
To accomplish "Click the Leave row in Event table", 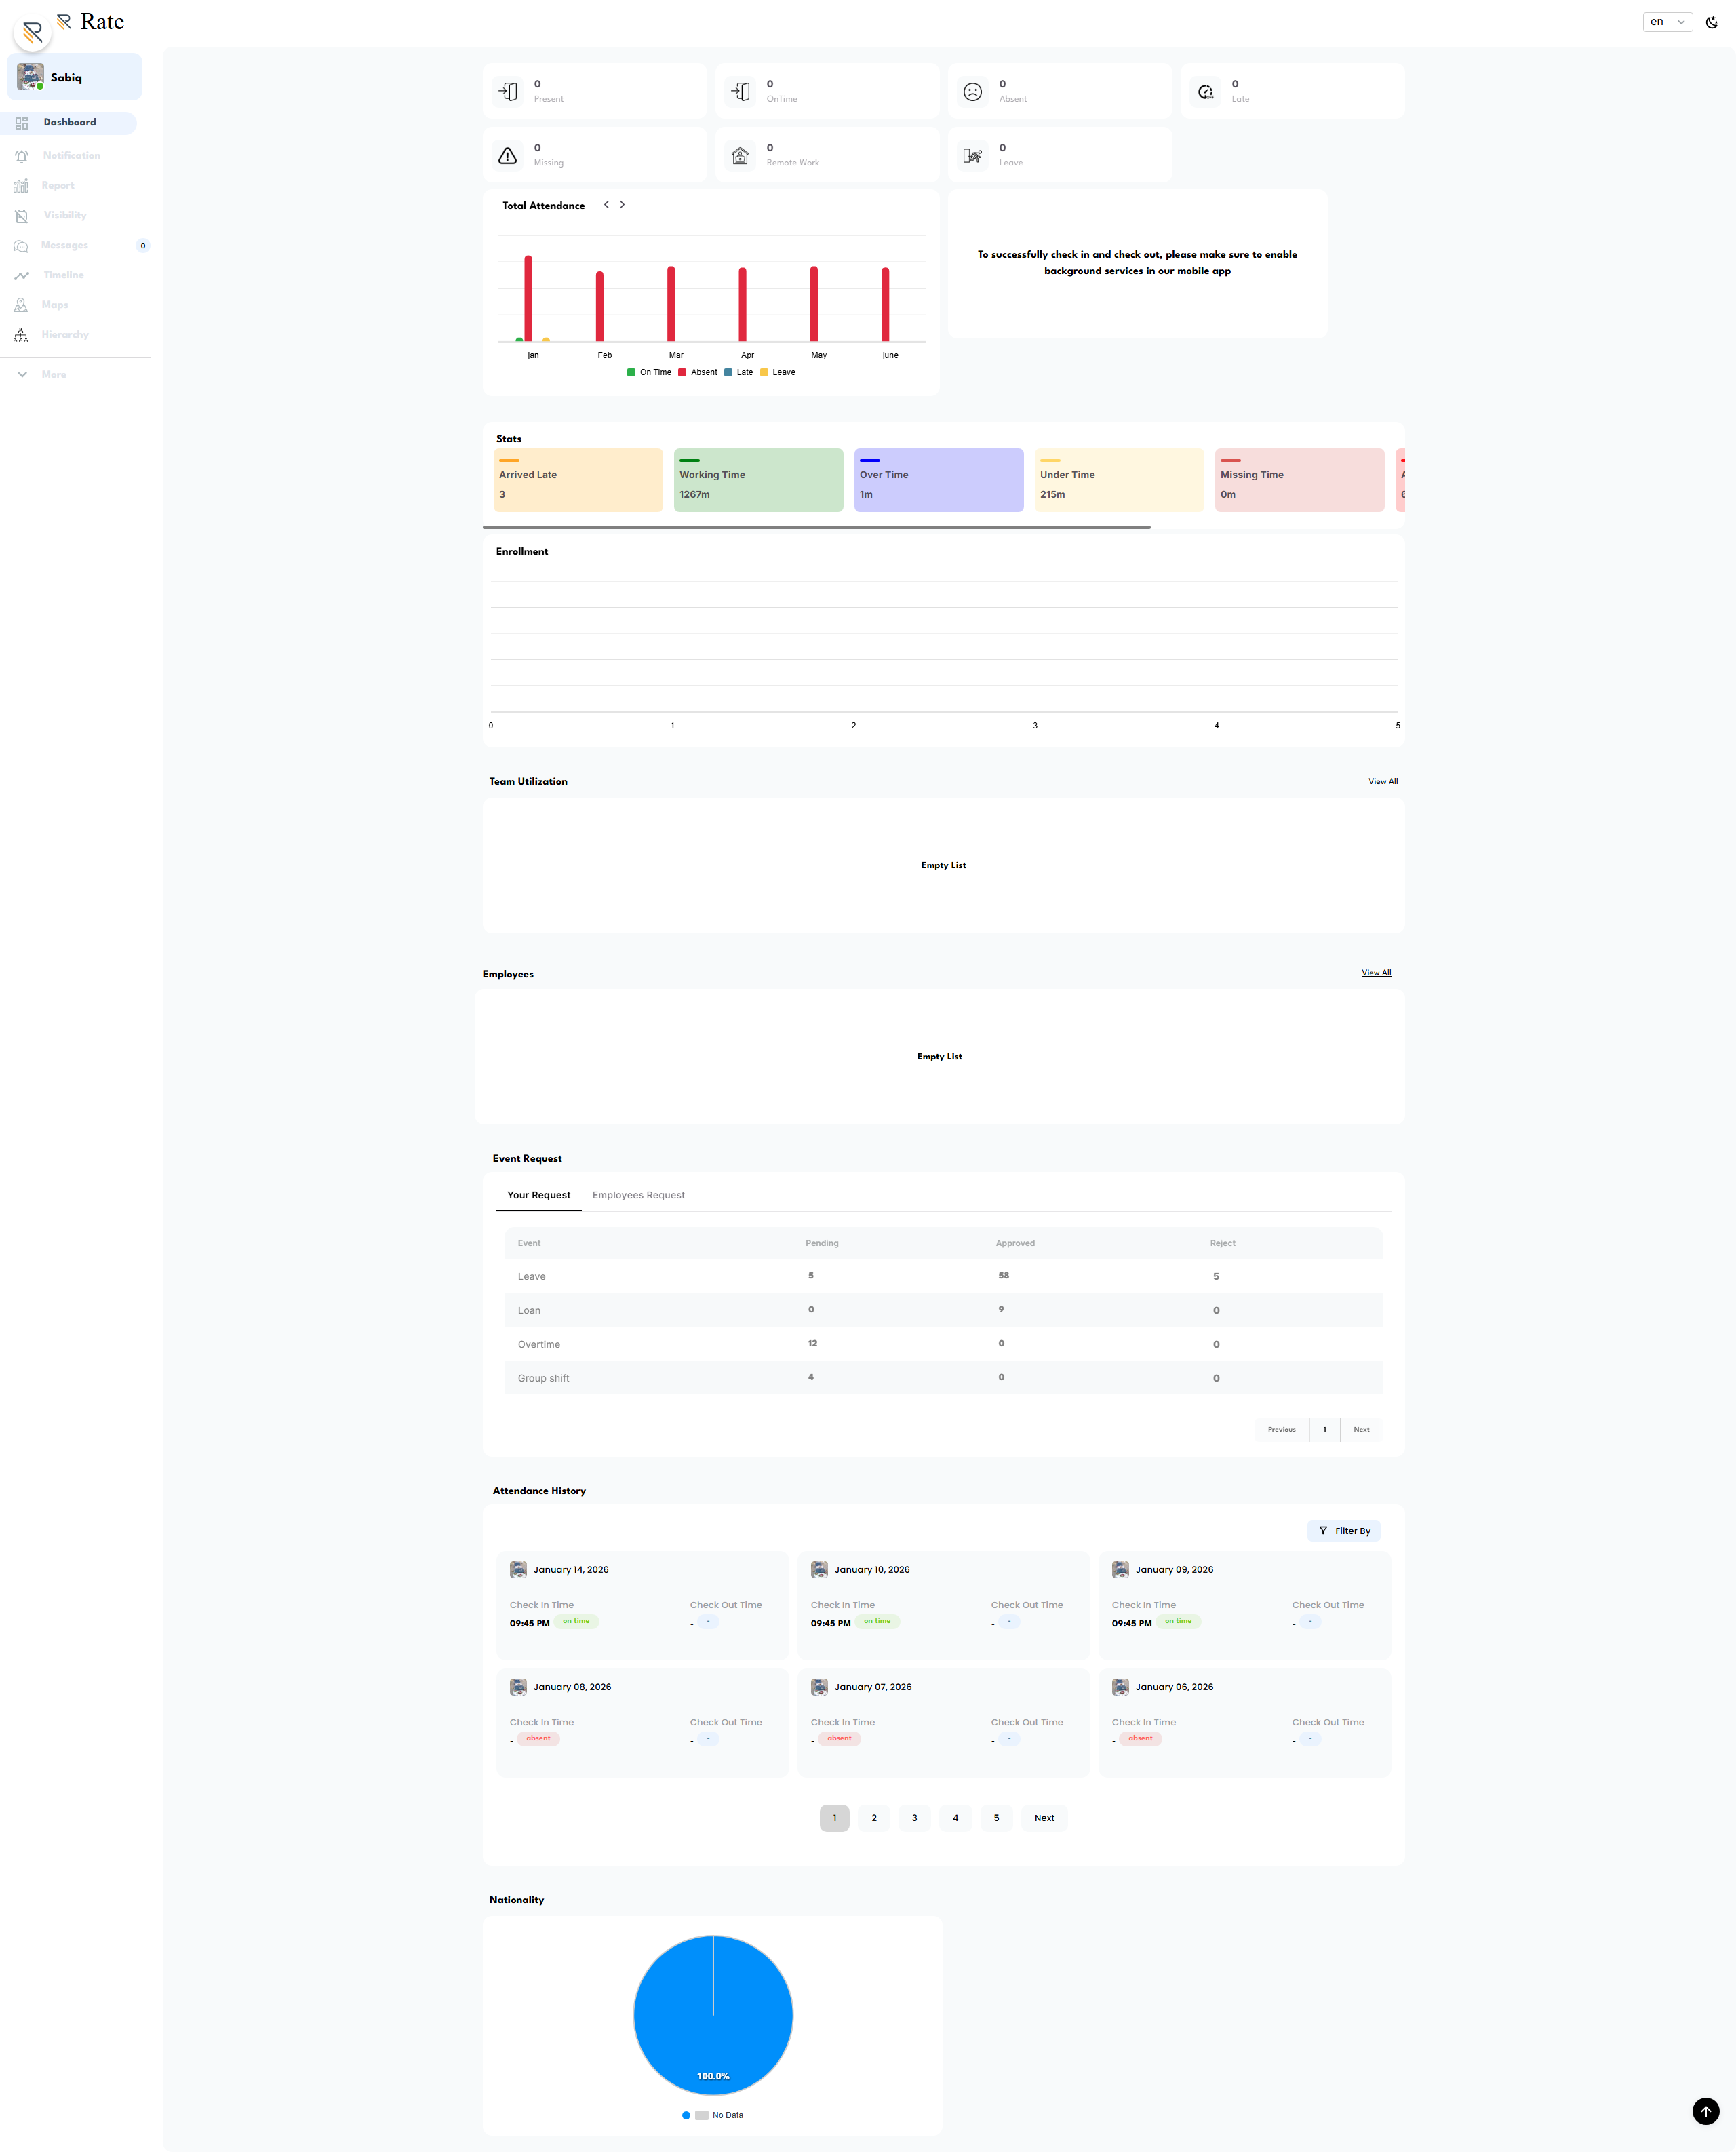I will [944, 1277].
